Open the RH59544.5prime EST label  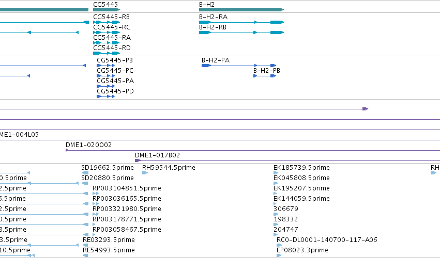(x=169, y=168)
